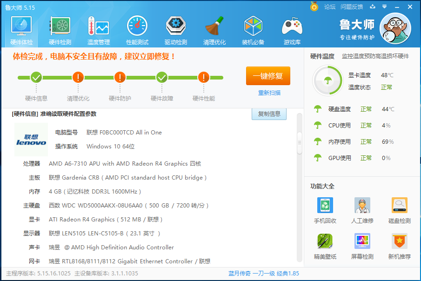Switch to 温度管理 temperature management
This screenshot has width=421, height=281.
pyautogui.click(x=99, y=31)
